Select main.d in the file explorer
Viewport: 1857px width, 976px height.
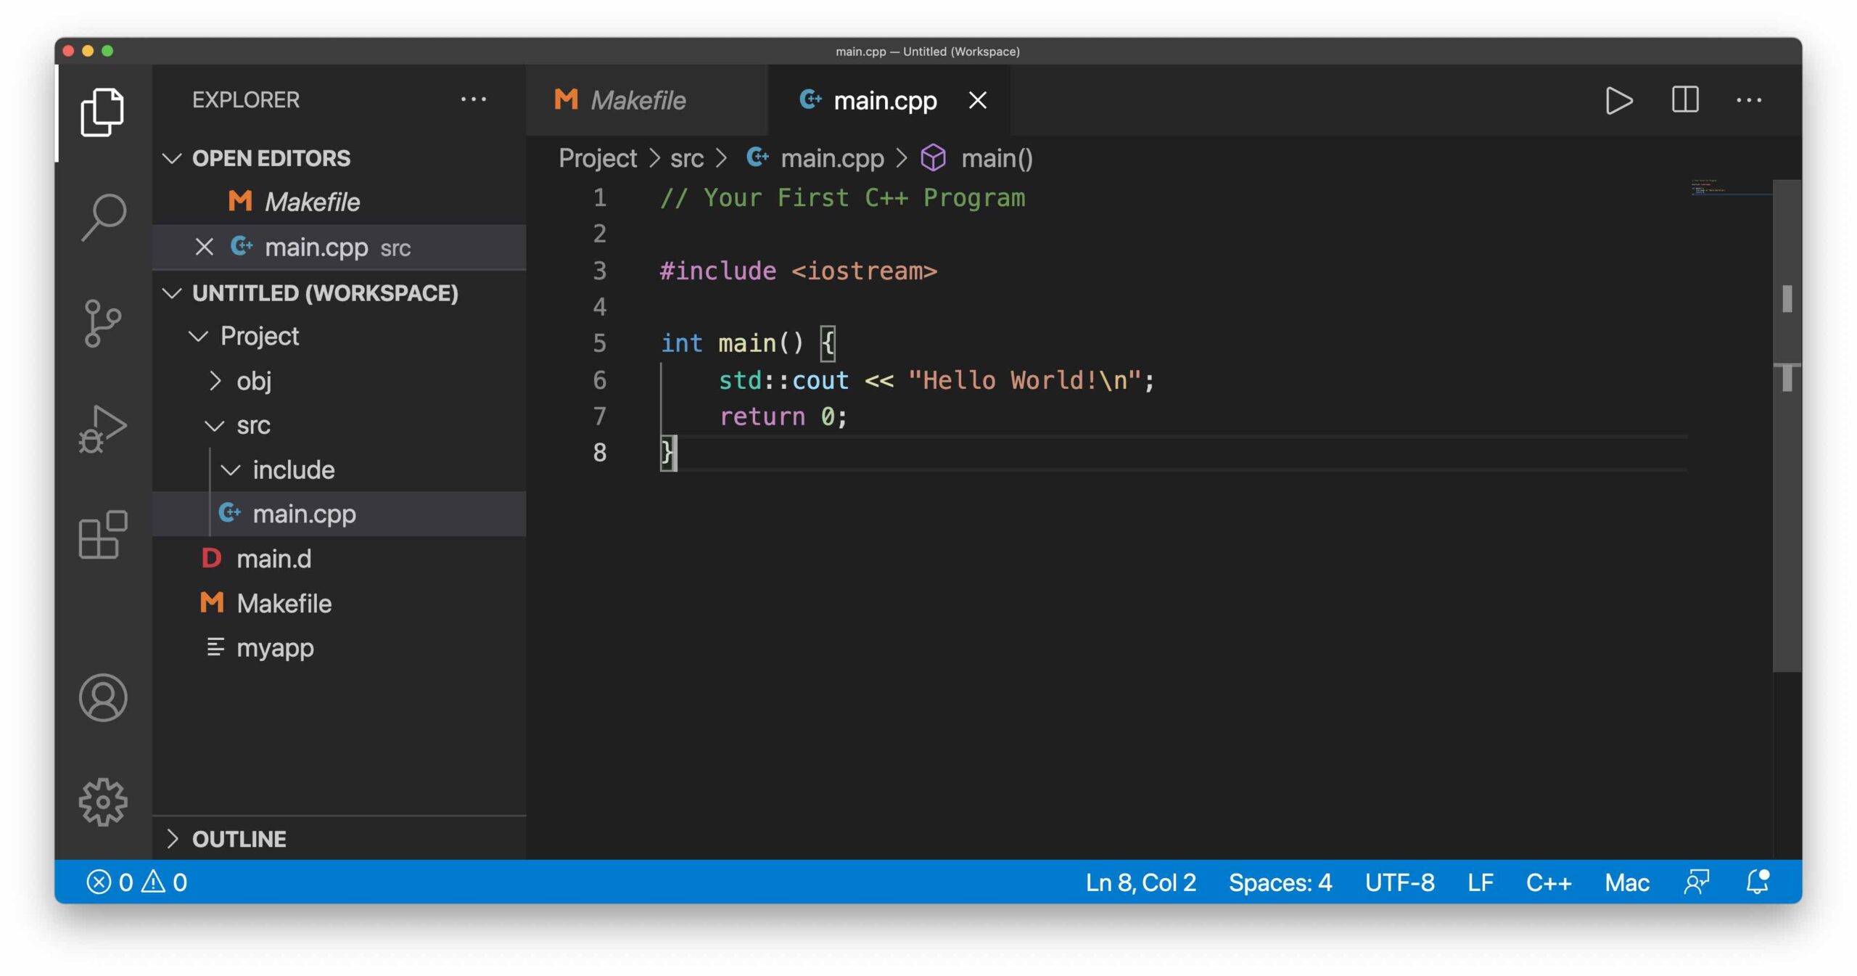(275, 559)
